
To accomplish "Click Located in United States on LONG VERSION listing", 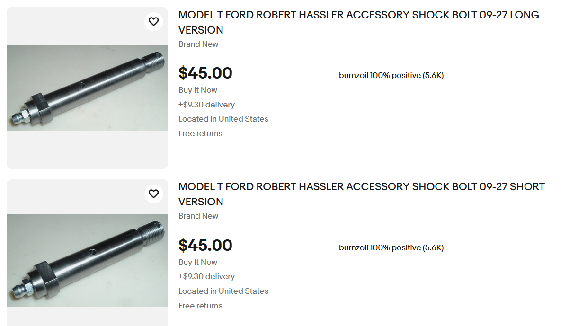I will (x=223, y=119).
